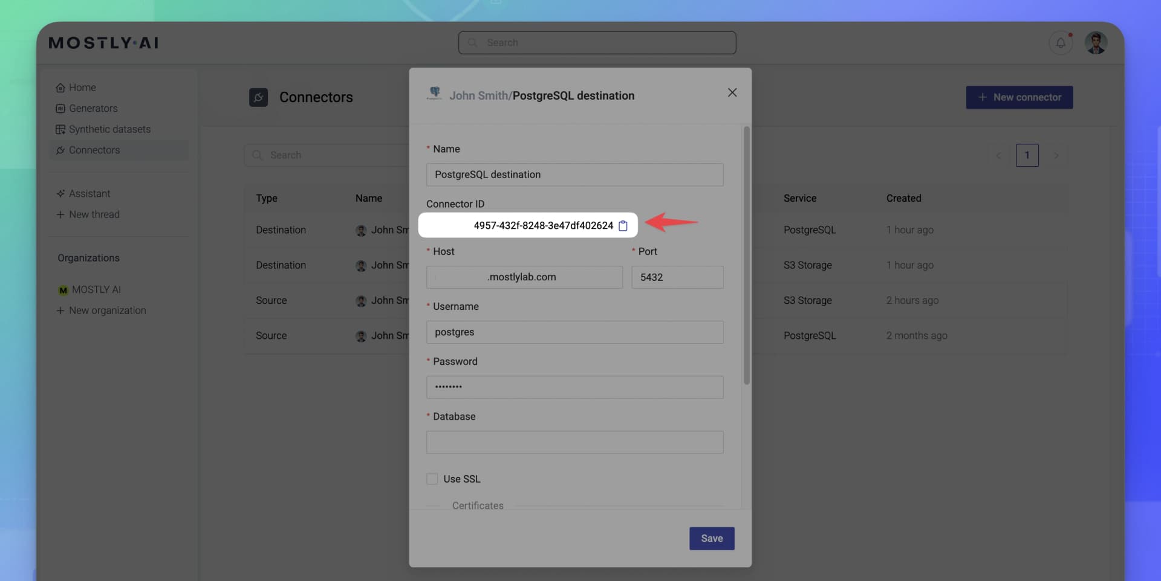Enable the Use SSL option
Image resolution: width=1161 pixels, height=581 pixels.
[x=432, y=478]
